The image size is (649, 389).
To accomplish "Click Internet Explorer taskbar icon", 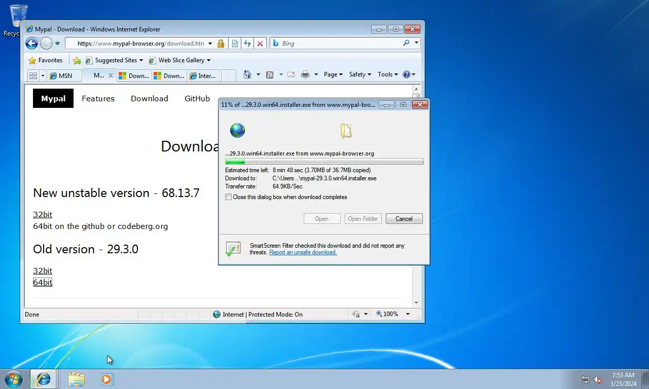I will [44, 379].
